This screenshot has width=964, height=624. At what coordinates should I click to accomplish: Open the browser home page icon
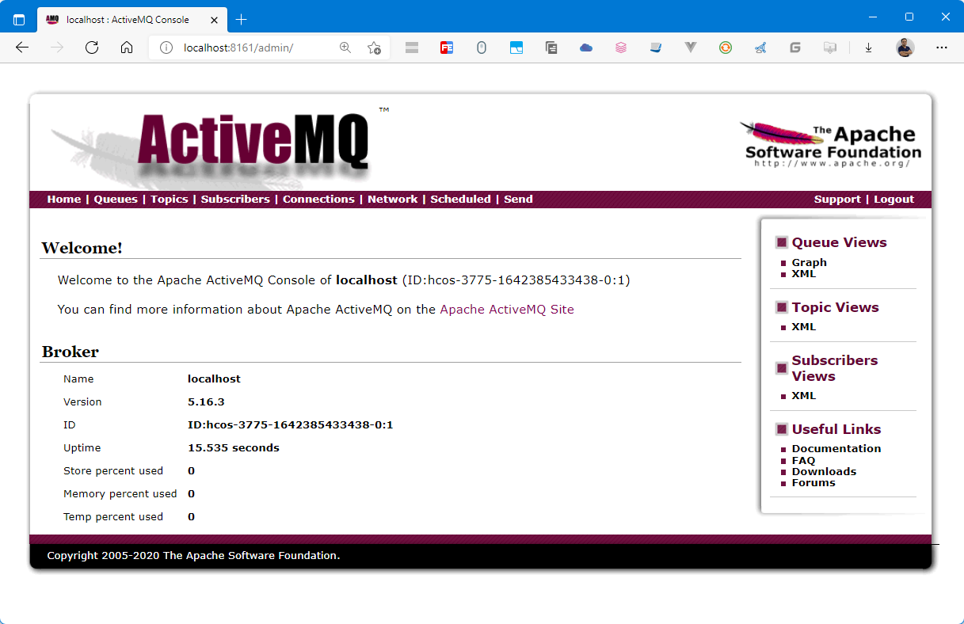pos(127,48)
